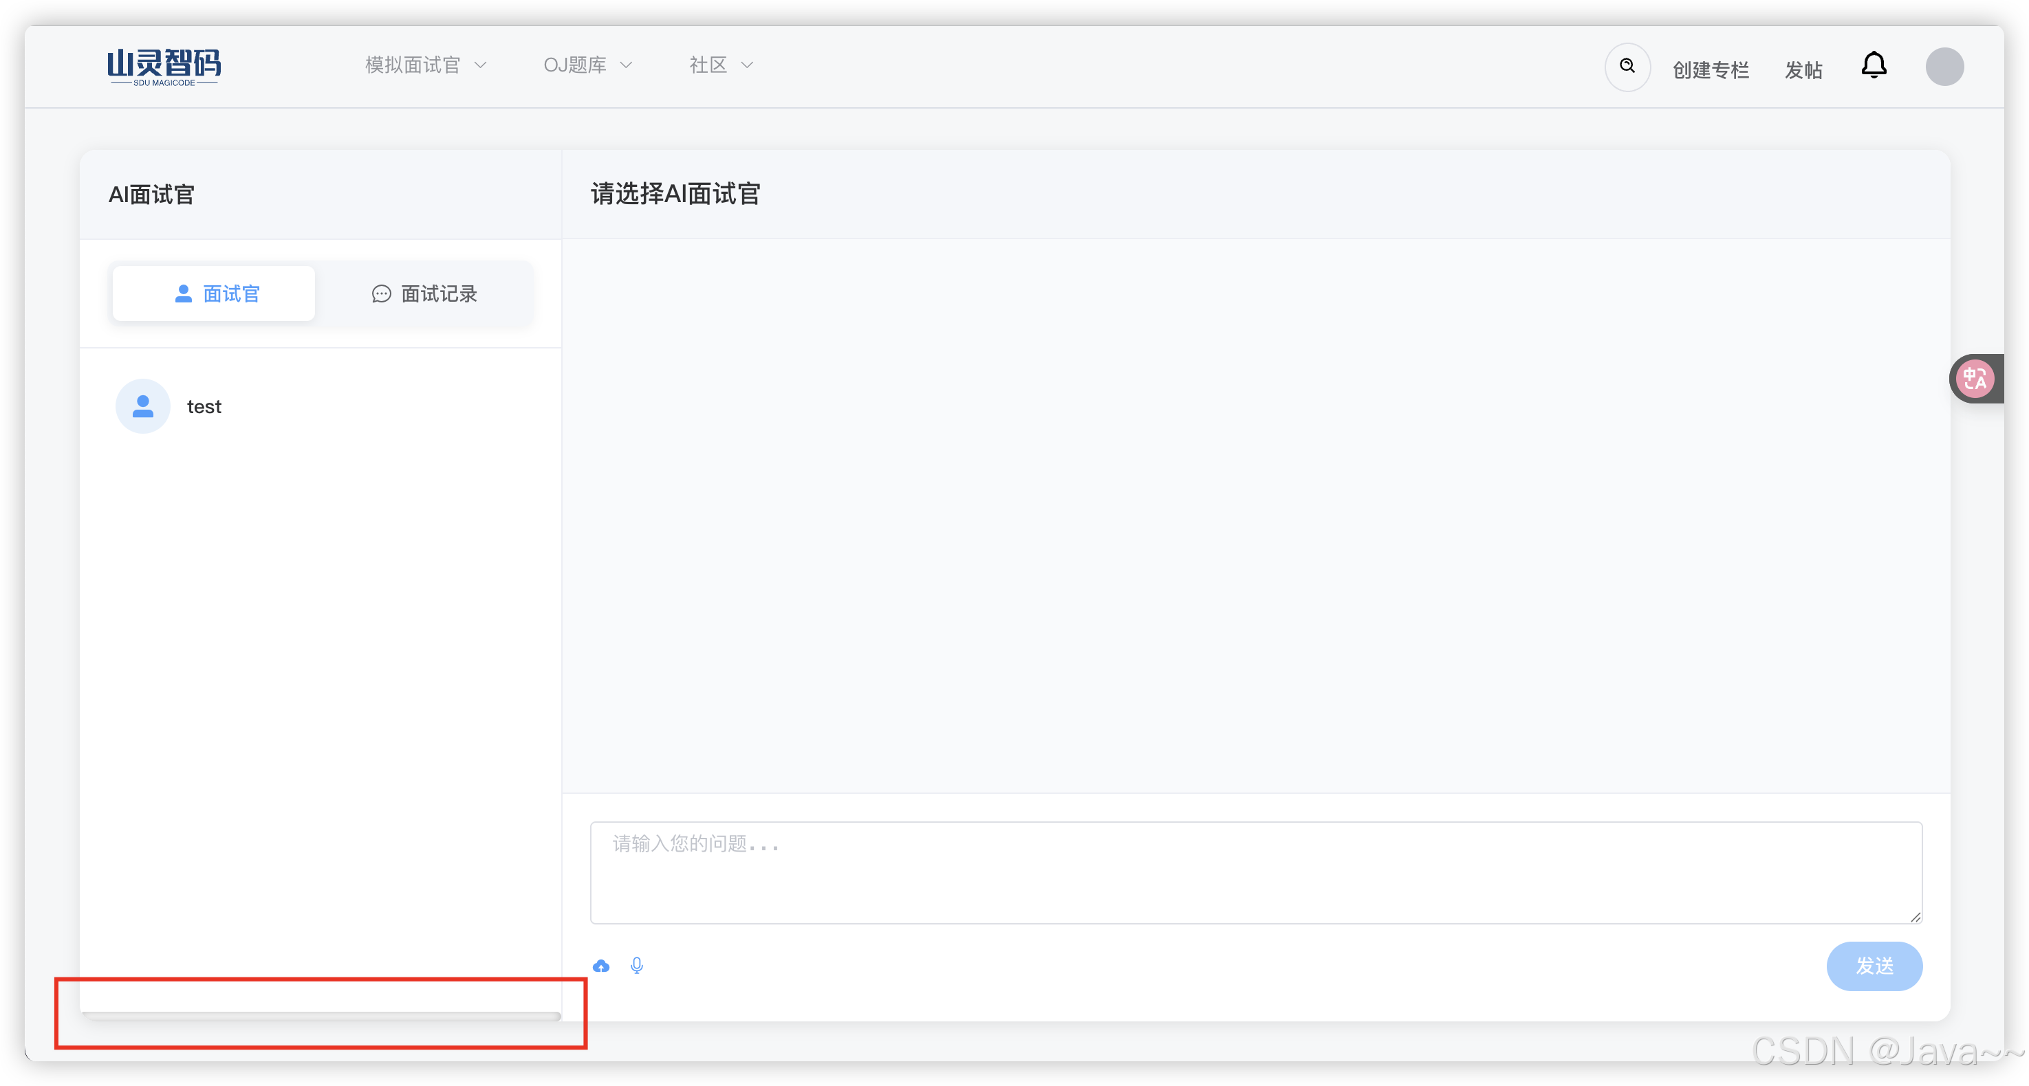Click the sidebar horizontal scrollbar
The width and height of the screenshot is (2029, 1086).
[321, 1016]
